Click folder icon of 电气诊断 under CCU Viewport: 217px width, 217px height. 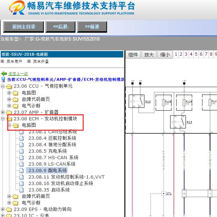tap(15, 106)
